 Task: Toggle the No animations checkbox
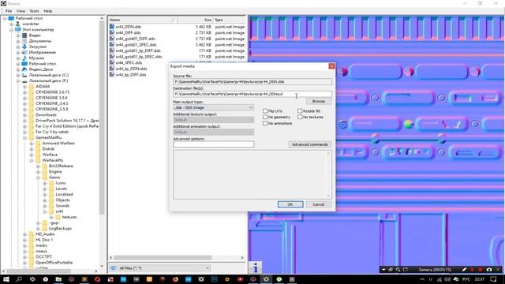[265, 123]
